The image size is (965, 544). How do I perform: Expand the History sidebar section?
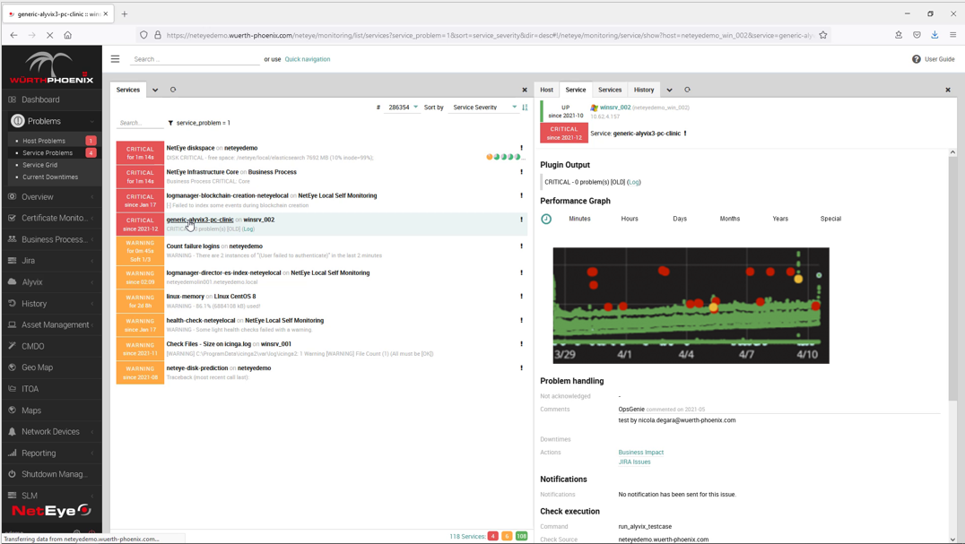pyautogui.click(x=92, y=304)
